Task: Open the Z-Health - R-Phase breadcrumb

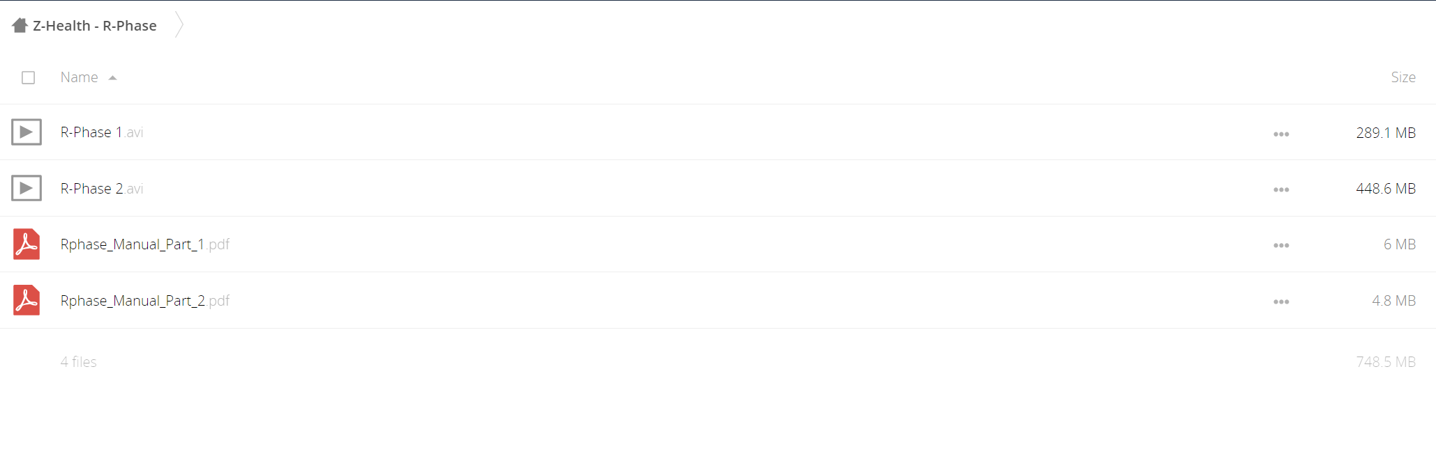Action: tap(95, 26)
